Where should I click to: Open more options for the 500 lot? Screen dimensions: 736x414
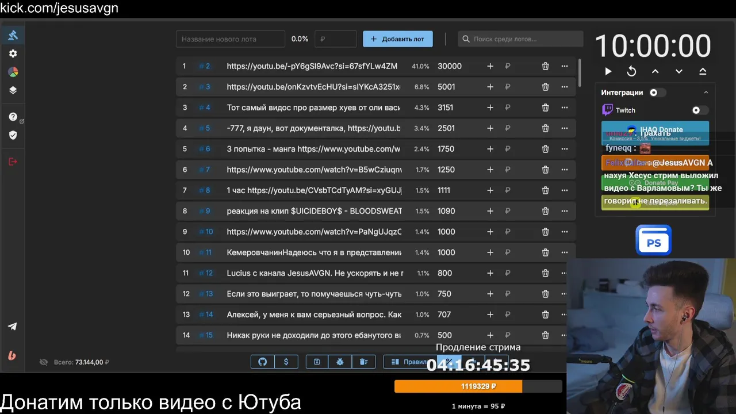click(565, 335)
